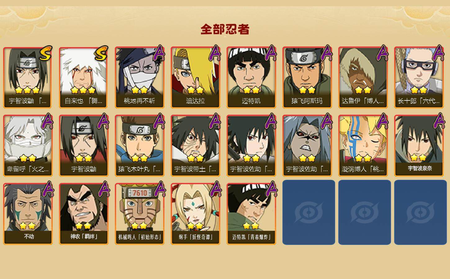Select the 神农「羁绊」 ninja card
This screenshot has height=279, width=450.
click(x=83, y=214)
